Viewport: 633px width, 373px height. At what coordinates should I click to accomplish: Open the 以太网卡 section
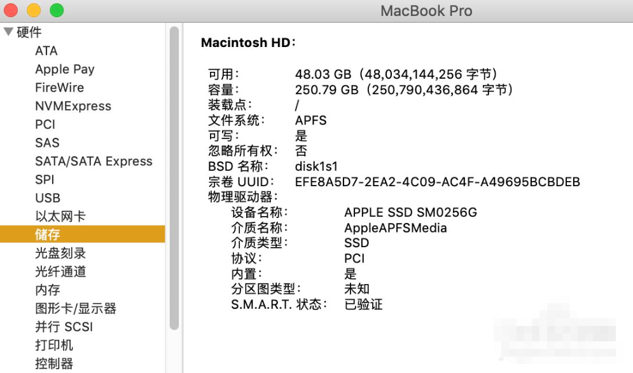[60, 217]
